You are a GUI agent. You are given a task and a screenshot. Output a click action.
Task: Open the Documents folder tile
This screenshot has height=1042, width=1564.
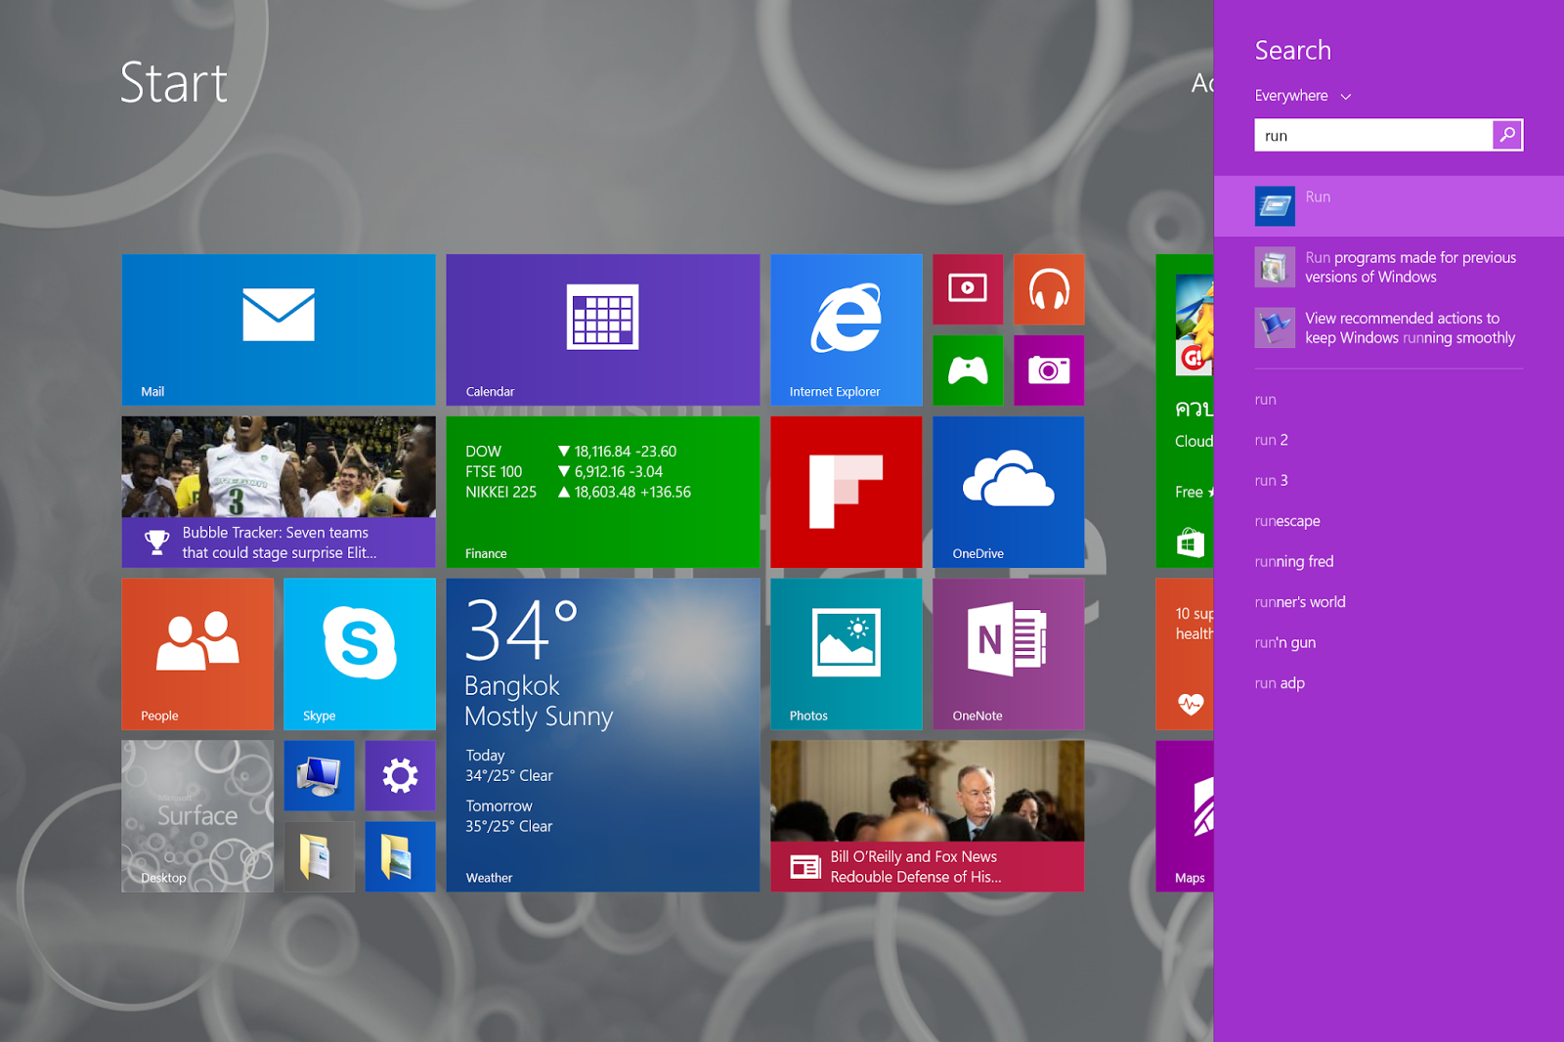pos(319,856)
